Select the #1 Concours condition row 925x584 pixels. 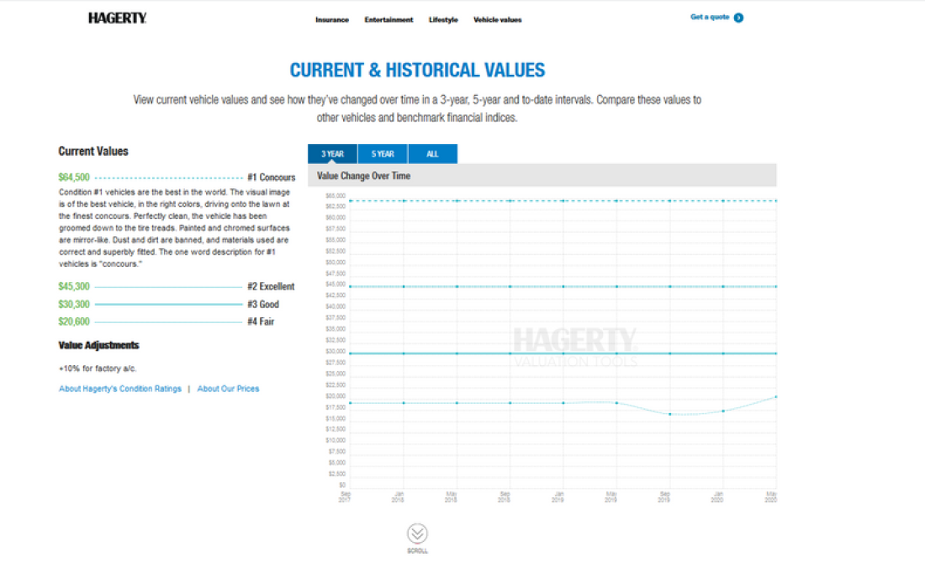point(177,178)
